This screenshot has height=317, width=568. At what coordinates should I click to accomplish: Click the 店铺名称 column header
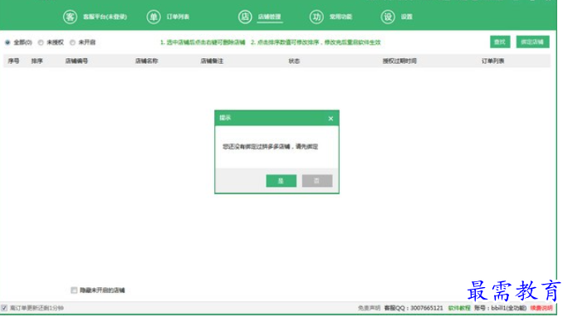pyautogui.click(x=147, y=61)
